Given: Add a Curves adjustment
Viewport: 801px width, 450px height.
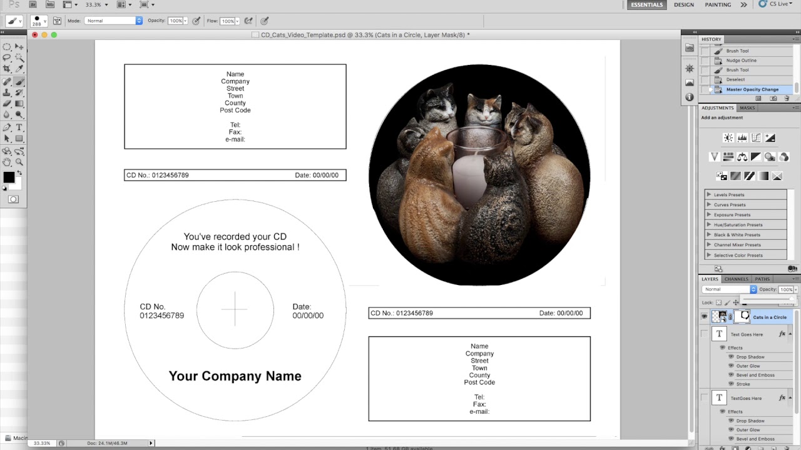Looking at the screenshot, I should point(756,137).
